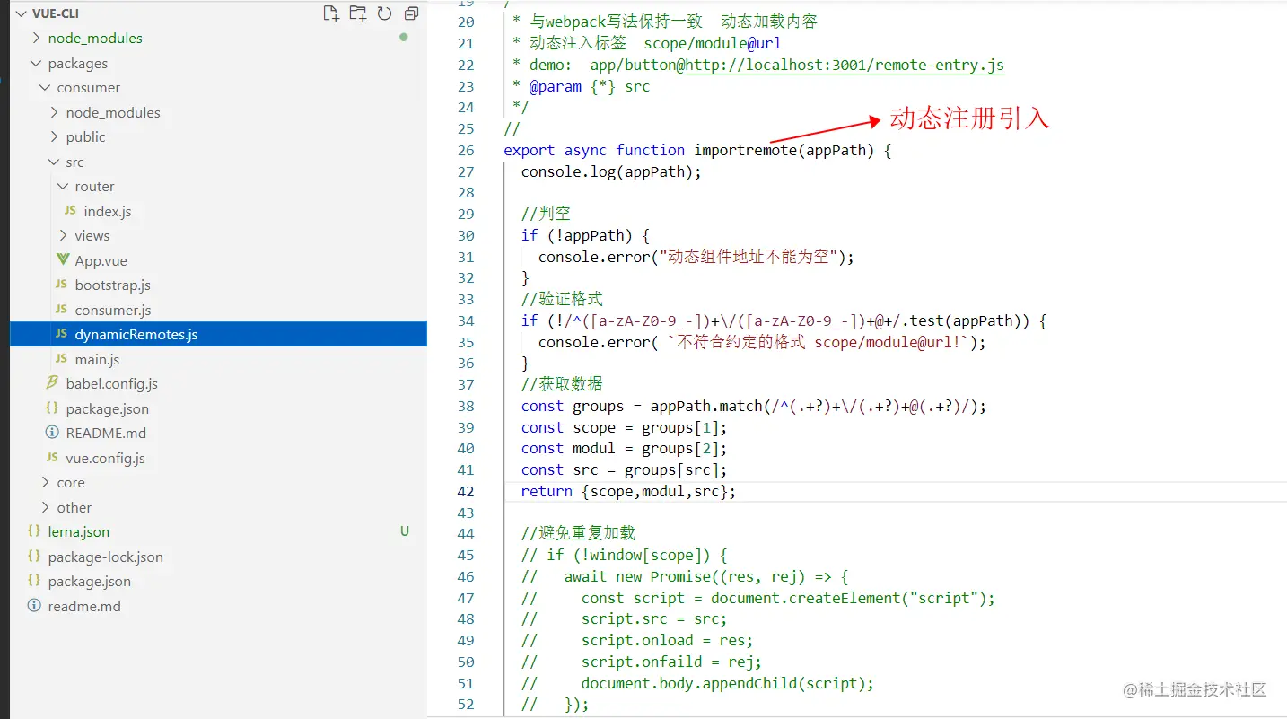The width and height of the screenshot is (1287, 719).
Task: Open the package.json below package-lock.json
Action: point(89,581)
